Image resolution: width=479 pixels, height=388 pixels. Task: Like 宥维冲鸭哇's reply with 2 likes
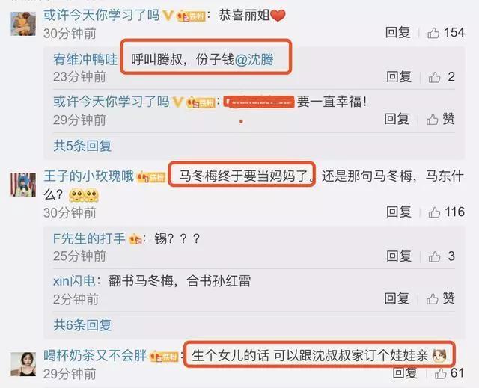442,76
